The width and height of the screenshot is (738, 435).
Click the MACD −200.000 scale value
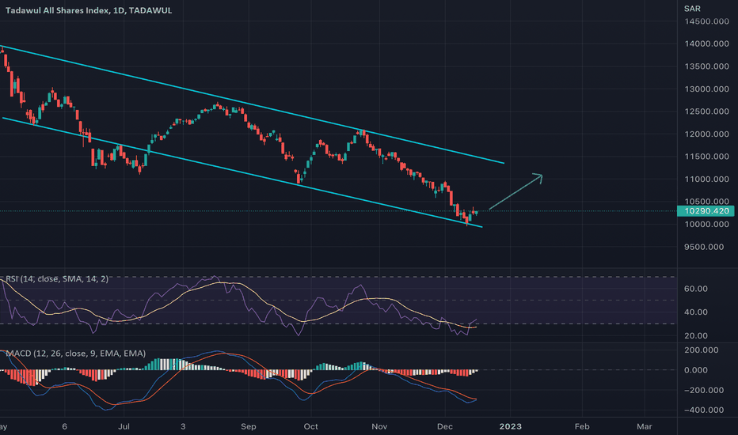tap(704, 391)
